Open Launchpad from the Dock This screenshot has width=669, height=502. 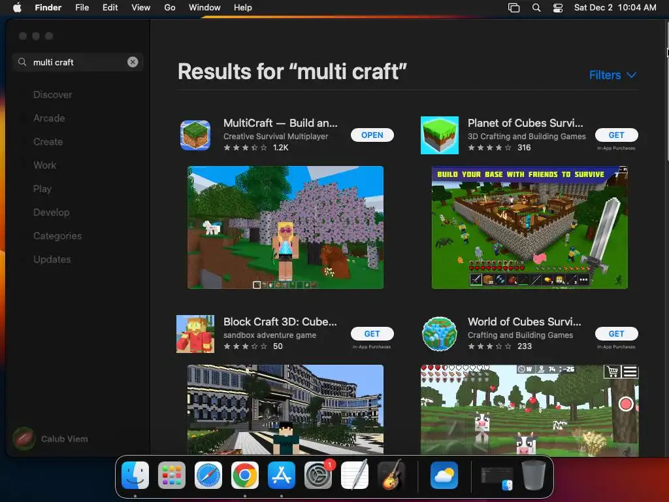[172, 475]
